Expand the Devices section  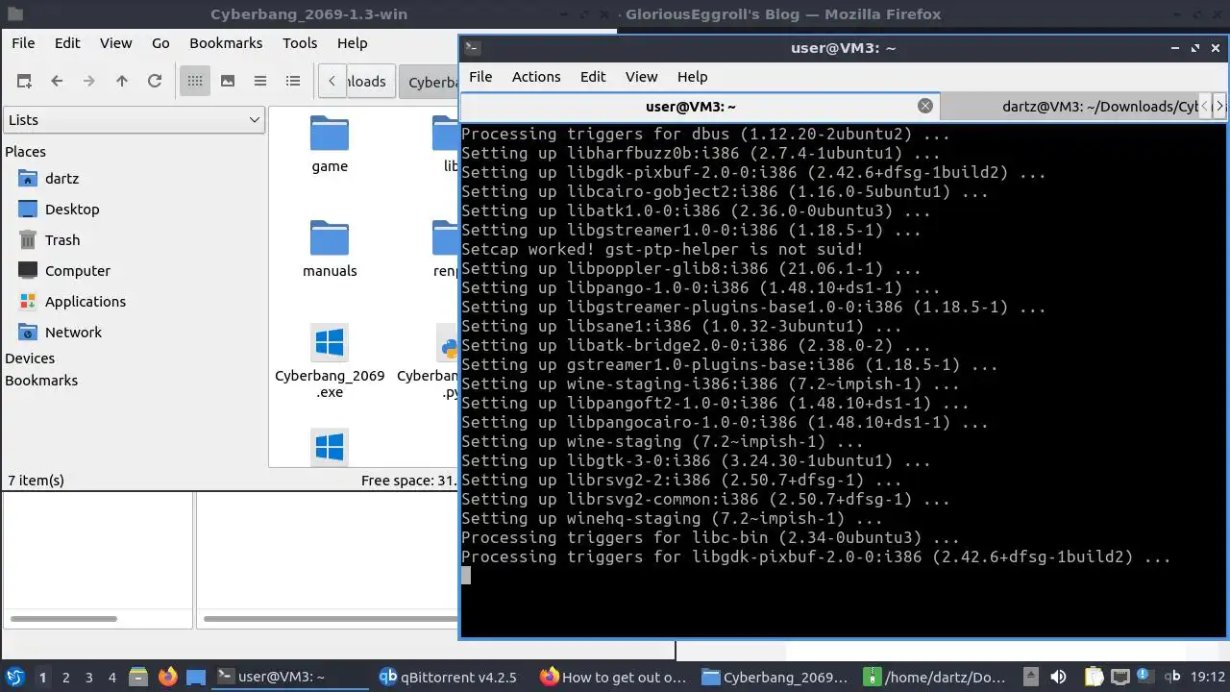pyautogui.click(x=30, y=358)
